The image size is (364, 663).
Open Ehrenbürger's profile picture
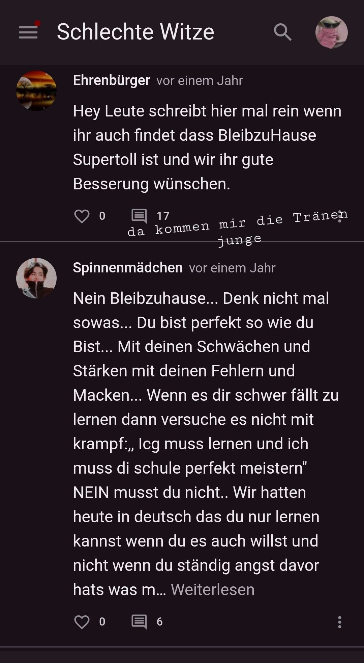(36, 91)
